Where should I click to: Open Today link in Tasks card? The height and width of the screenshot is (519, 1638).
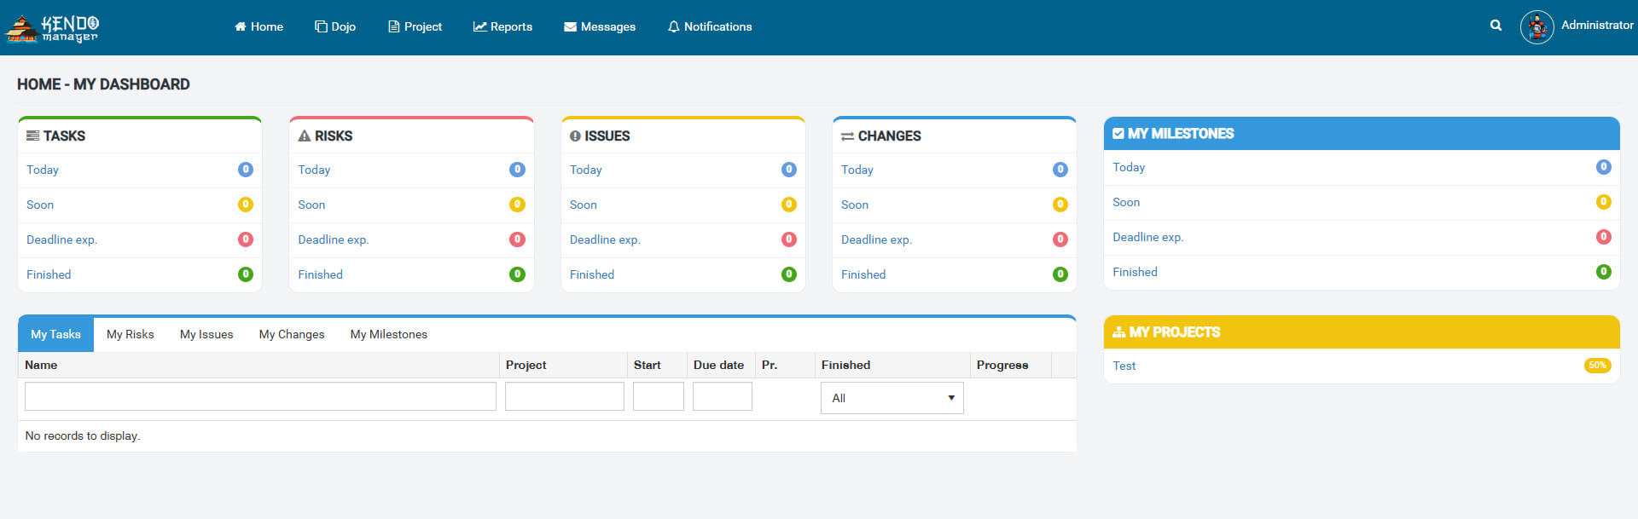43,170
